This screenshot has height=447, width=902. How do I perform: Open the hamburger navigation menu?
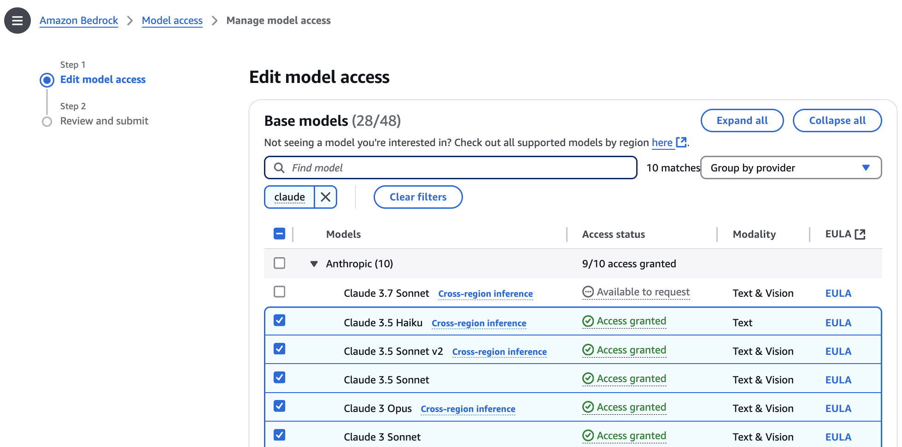pos(18,21)
